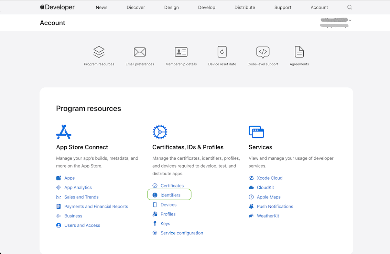390x254 pixels.
Task: Click the icon beside Service configuration
Action: click(x=155, y=233)
